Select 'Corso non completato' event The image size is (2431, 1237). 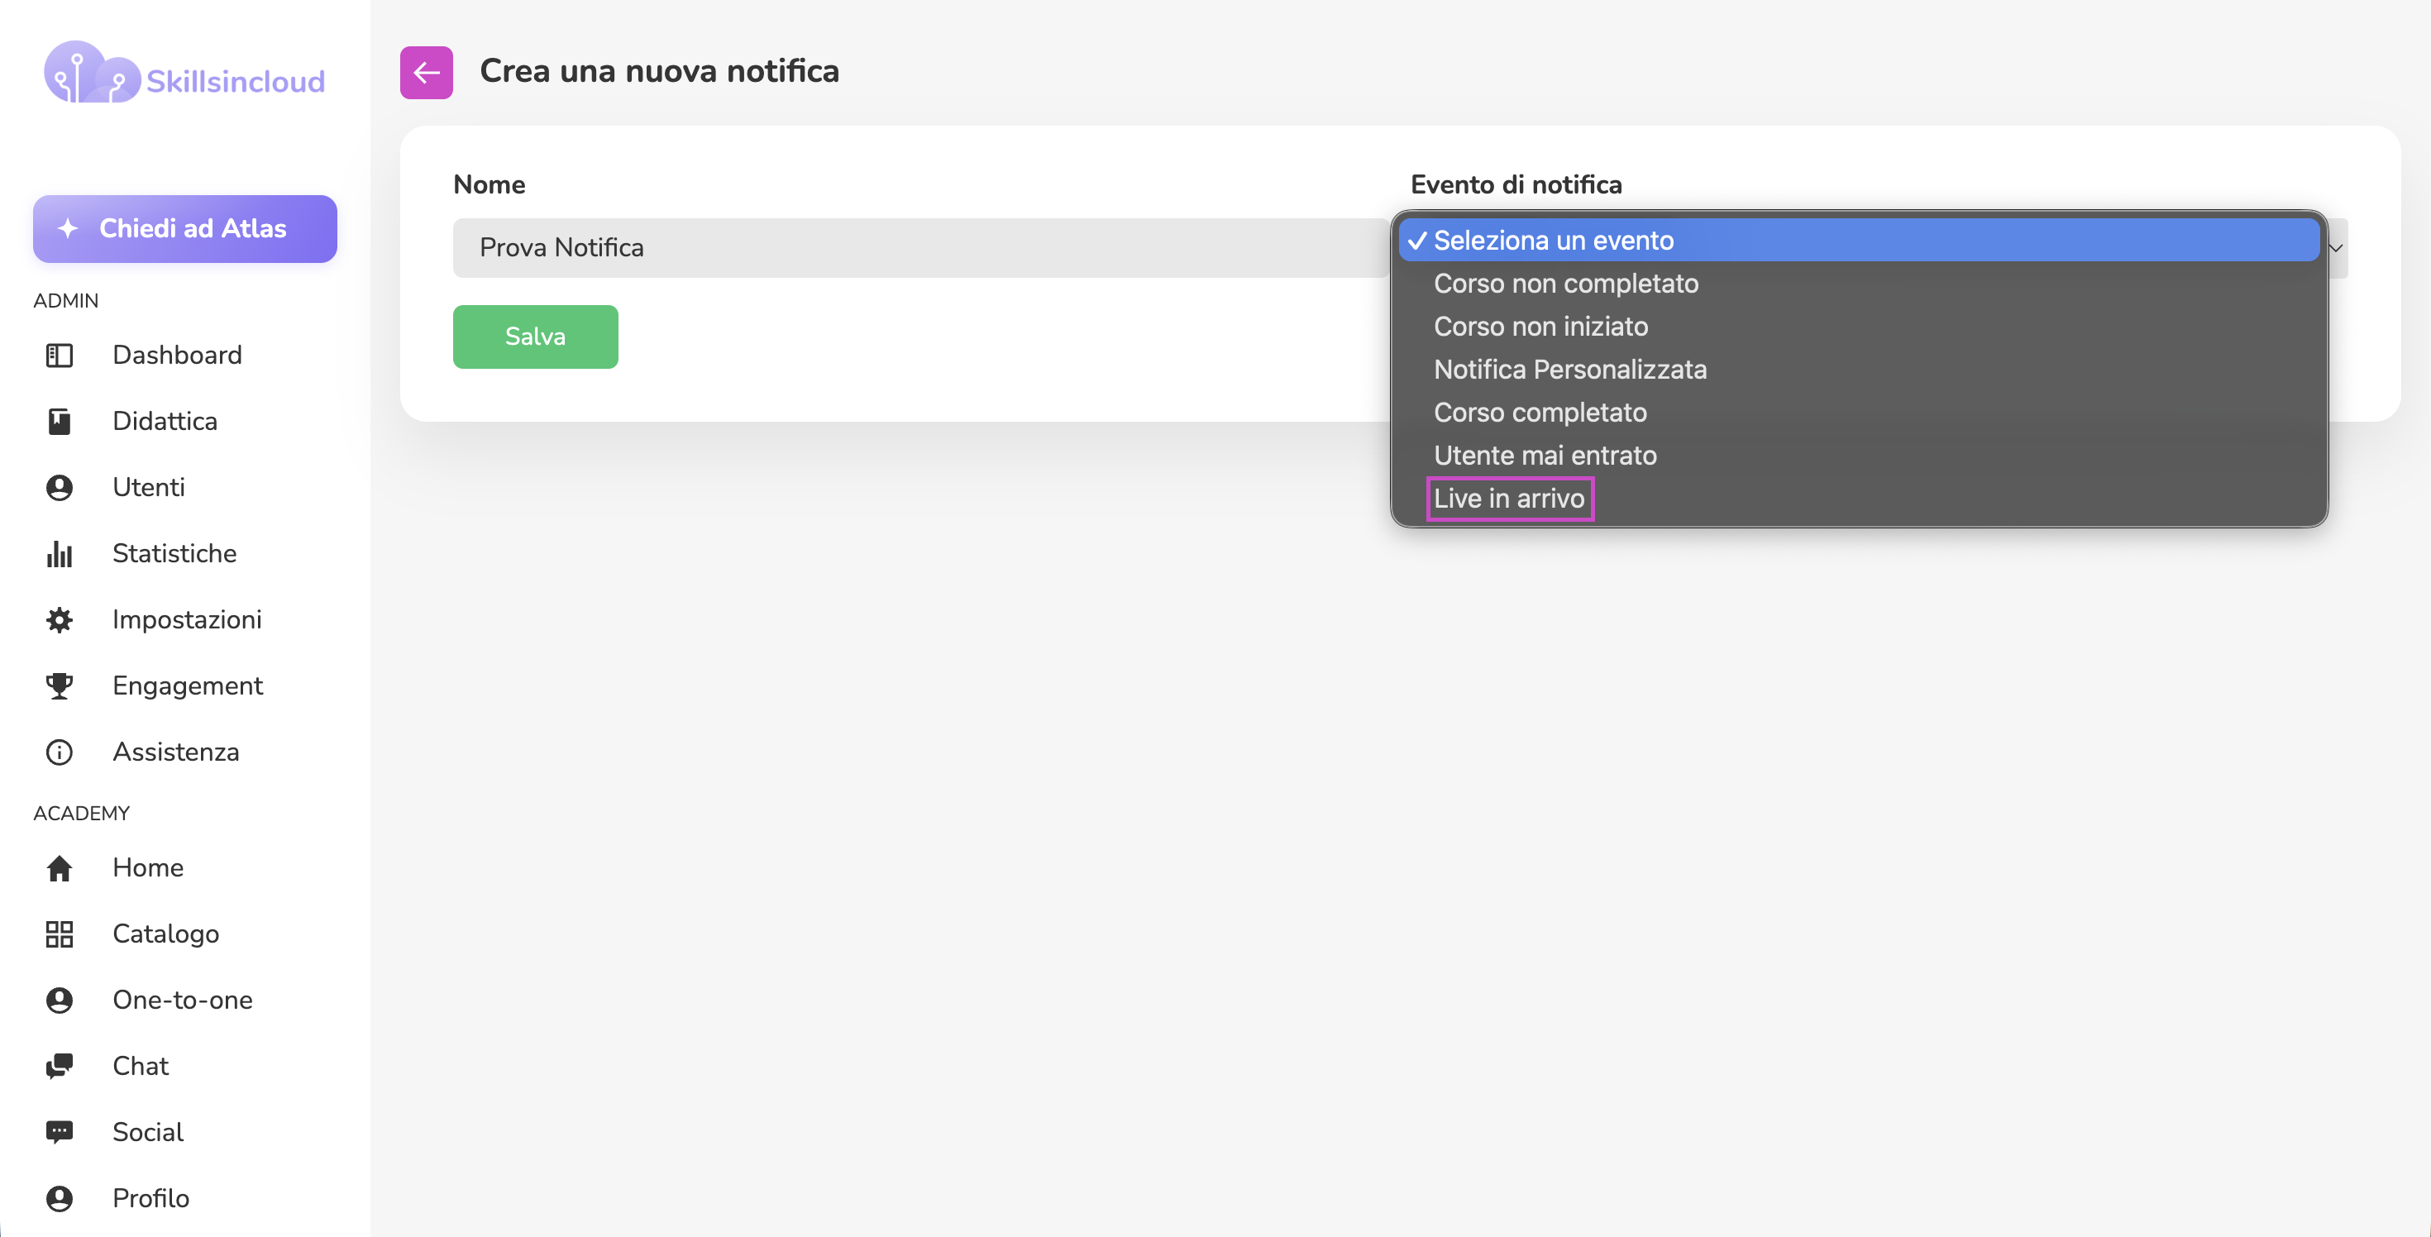tap(1858, 283)
